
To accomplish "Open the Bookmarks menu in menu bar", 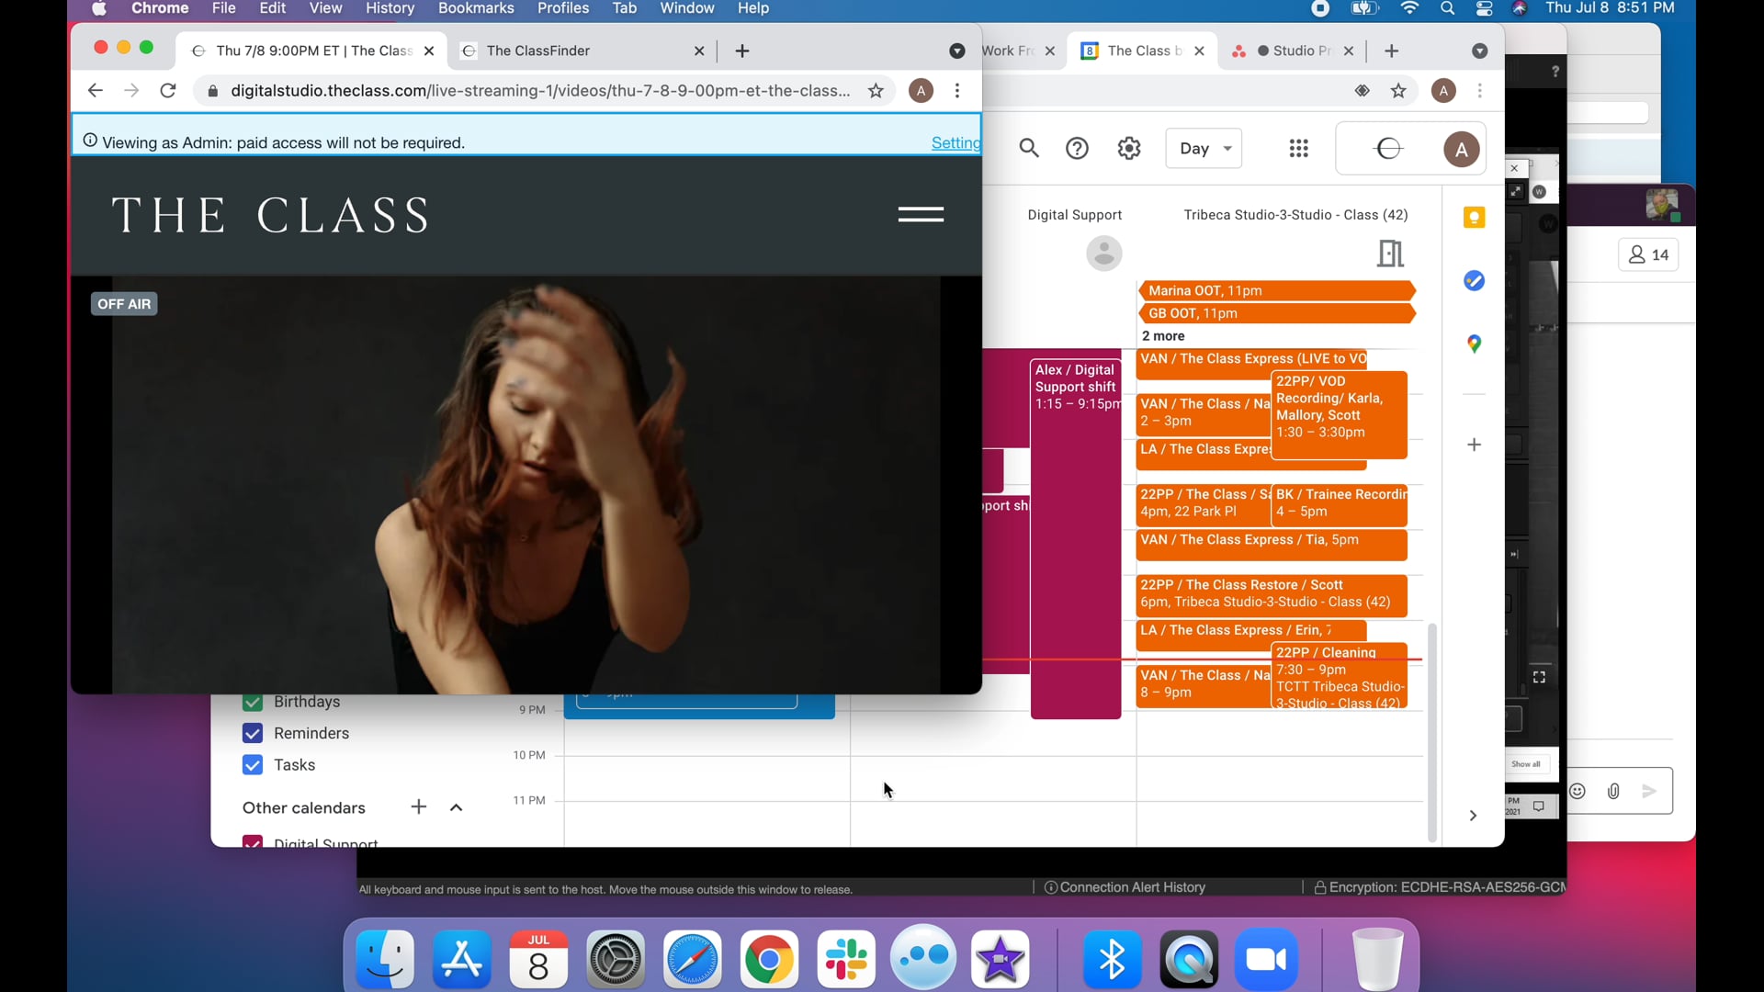I will (475, 8).
